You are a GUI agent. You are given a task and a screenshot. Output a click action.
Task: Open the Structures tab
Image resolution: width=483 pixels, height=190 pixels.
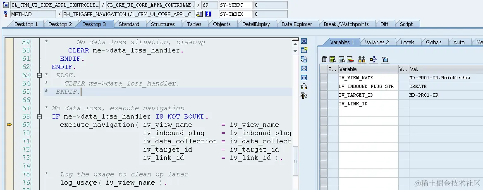[163, 24]
